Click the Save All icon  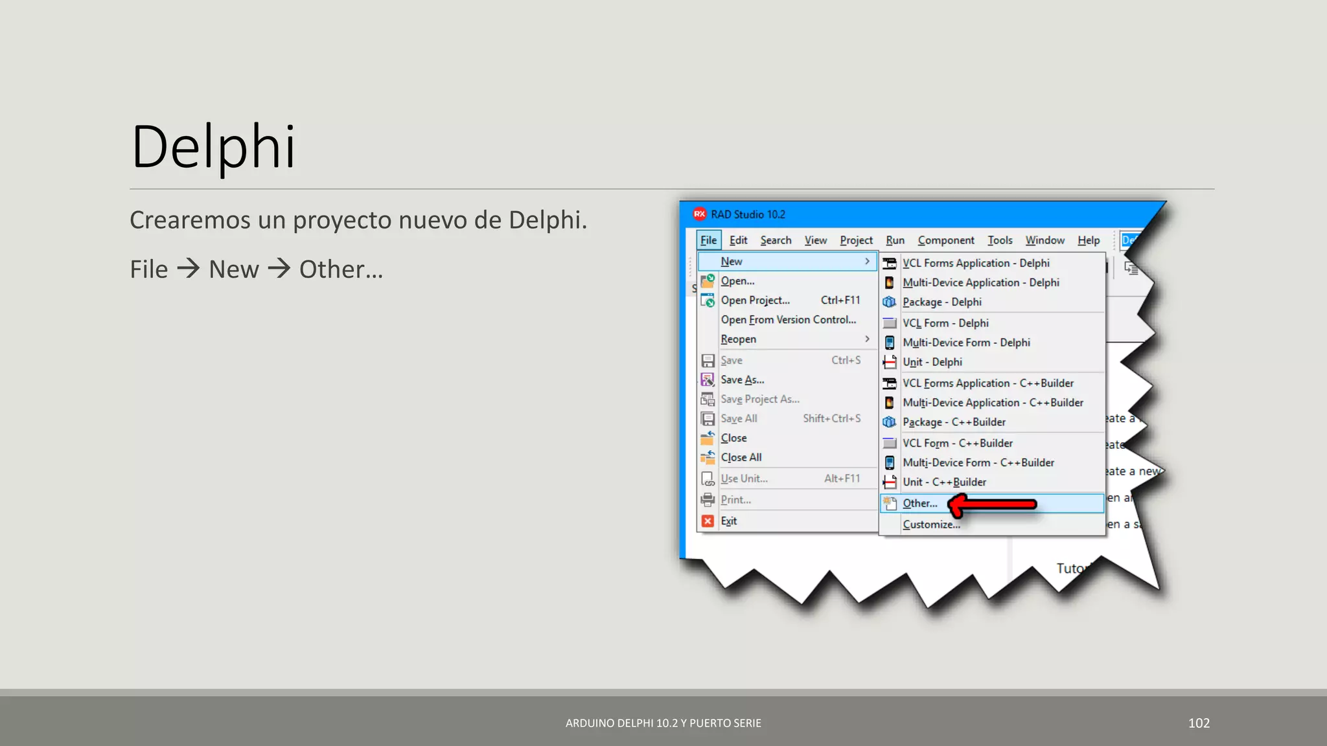[x=708, y=419]
